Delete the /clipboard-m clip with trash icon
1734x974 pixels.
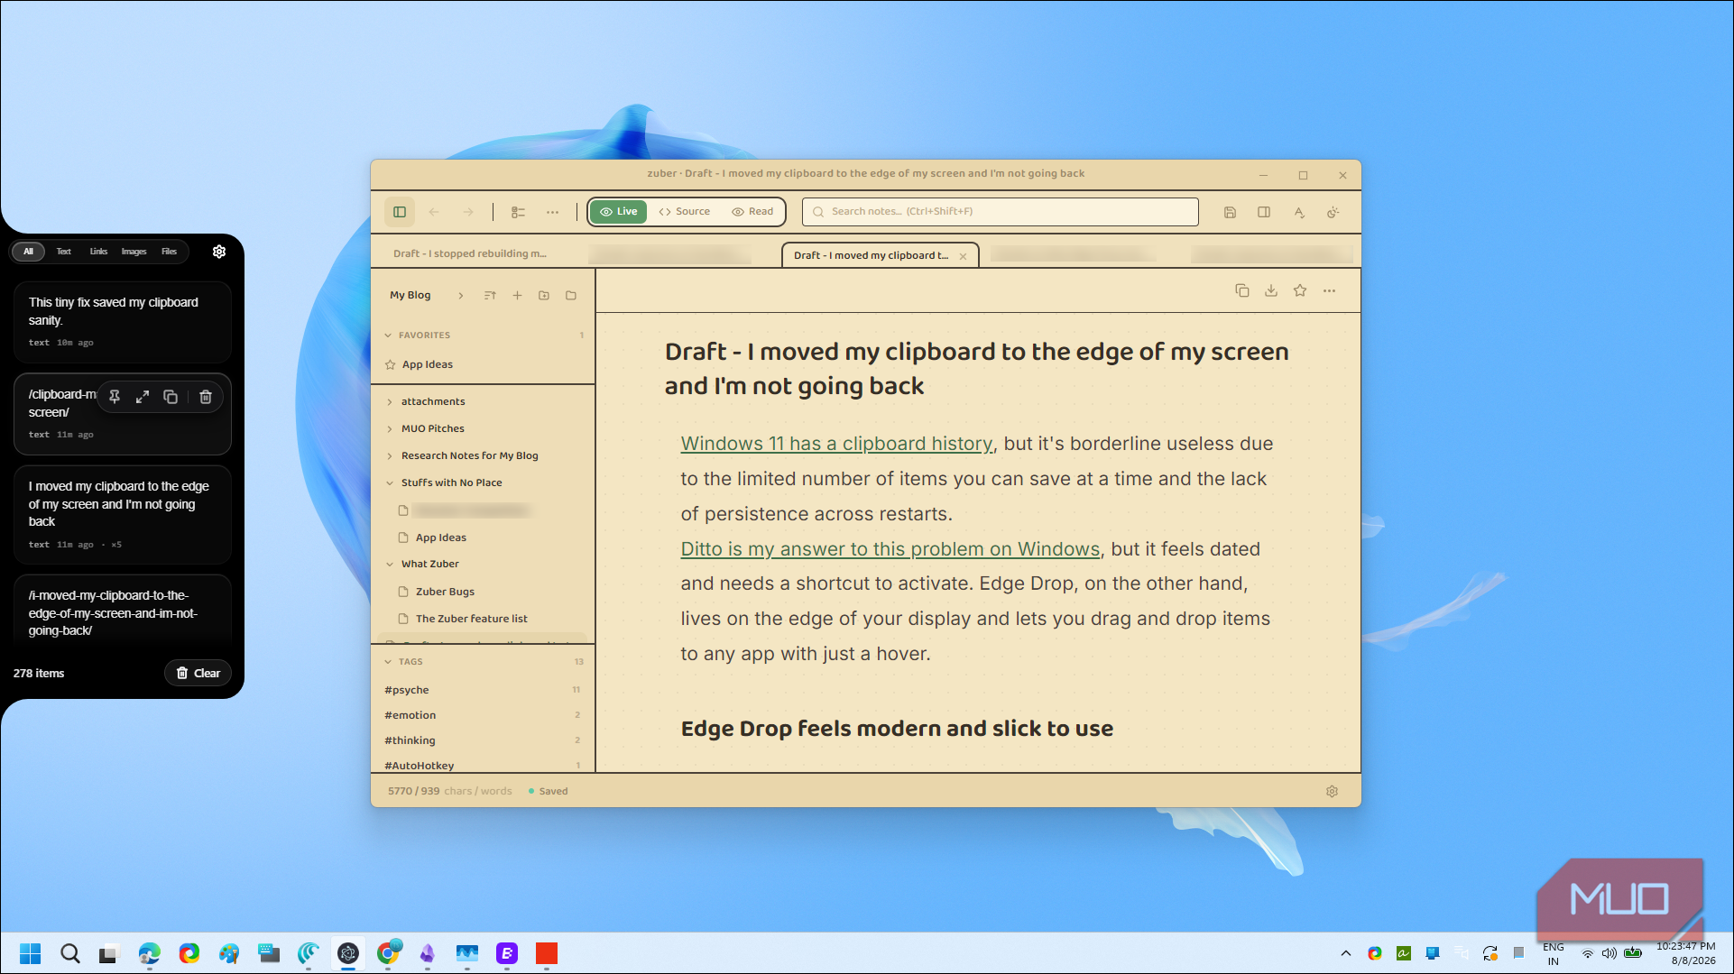click(x=206, y=397)
